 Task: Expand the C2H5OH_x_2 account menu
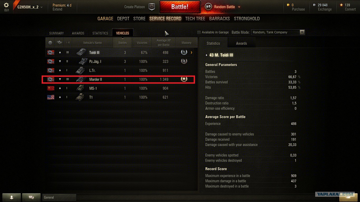[x=30, y=7]
